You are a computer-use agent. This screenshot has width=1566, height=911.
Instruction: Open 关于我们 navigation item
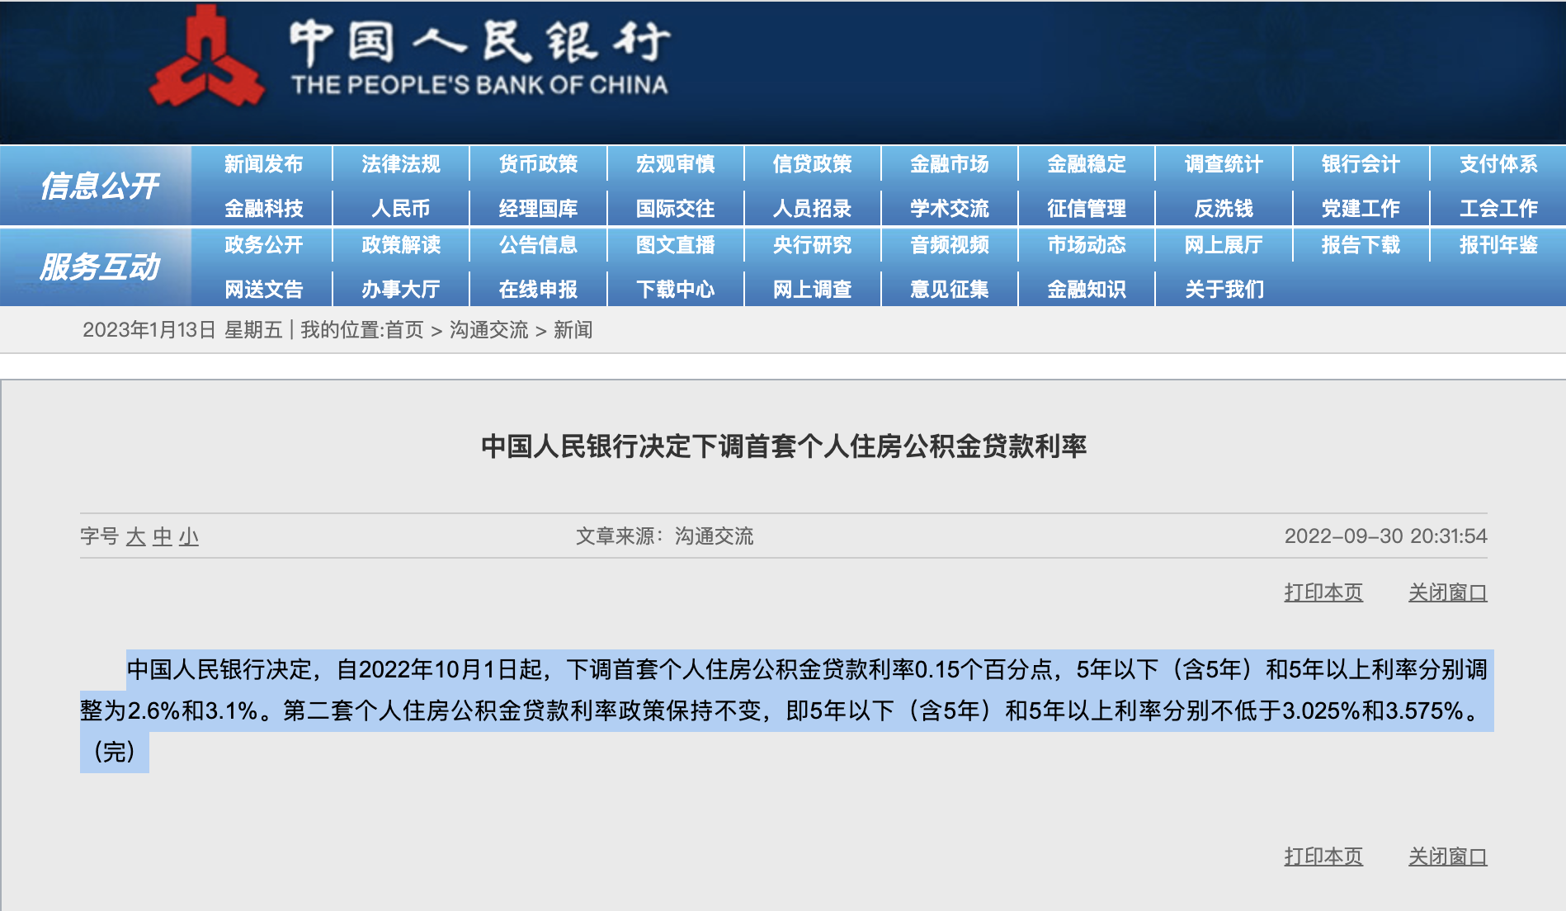tap(1224, 290)
